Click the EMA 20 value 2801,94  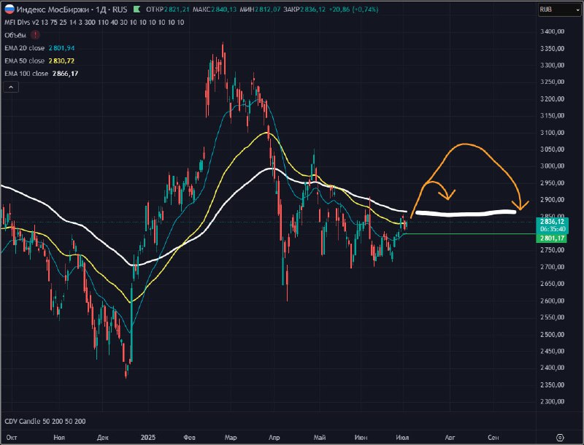61,48
